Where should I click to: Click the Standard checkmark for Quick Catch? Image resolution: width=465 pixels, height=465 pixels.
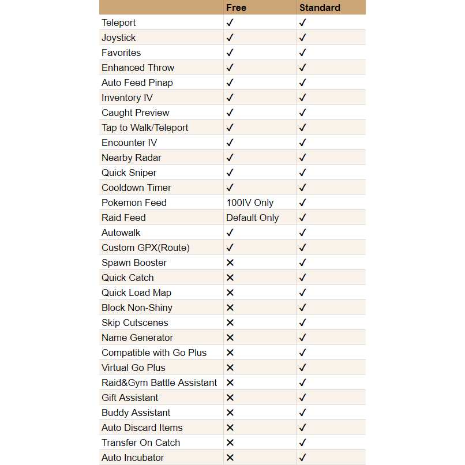302,278
